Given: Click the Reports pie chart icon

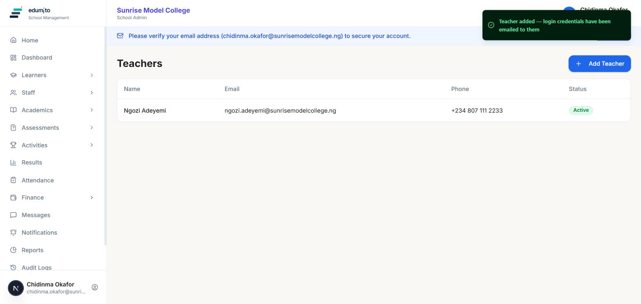Looking at the screenshot, I should [13, 250].
